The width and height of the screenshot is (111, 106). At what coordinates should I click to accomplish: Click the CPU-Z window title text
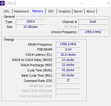click(x=11, y=3)
